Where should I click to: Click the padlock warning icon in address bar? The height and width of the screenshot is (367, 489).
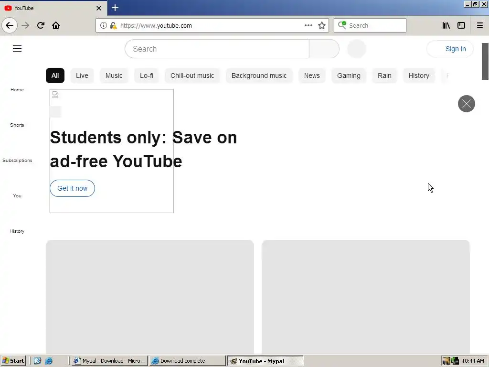113,25
